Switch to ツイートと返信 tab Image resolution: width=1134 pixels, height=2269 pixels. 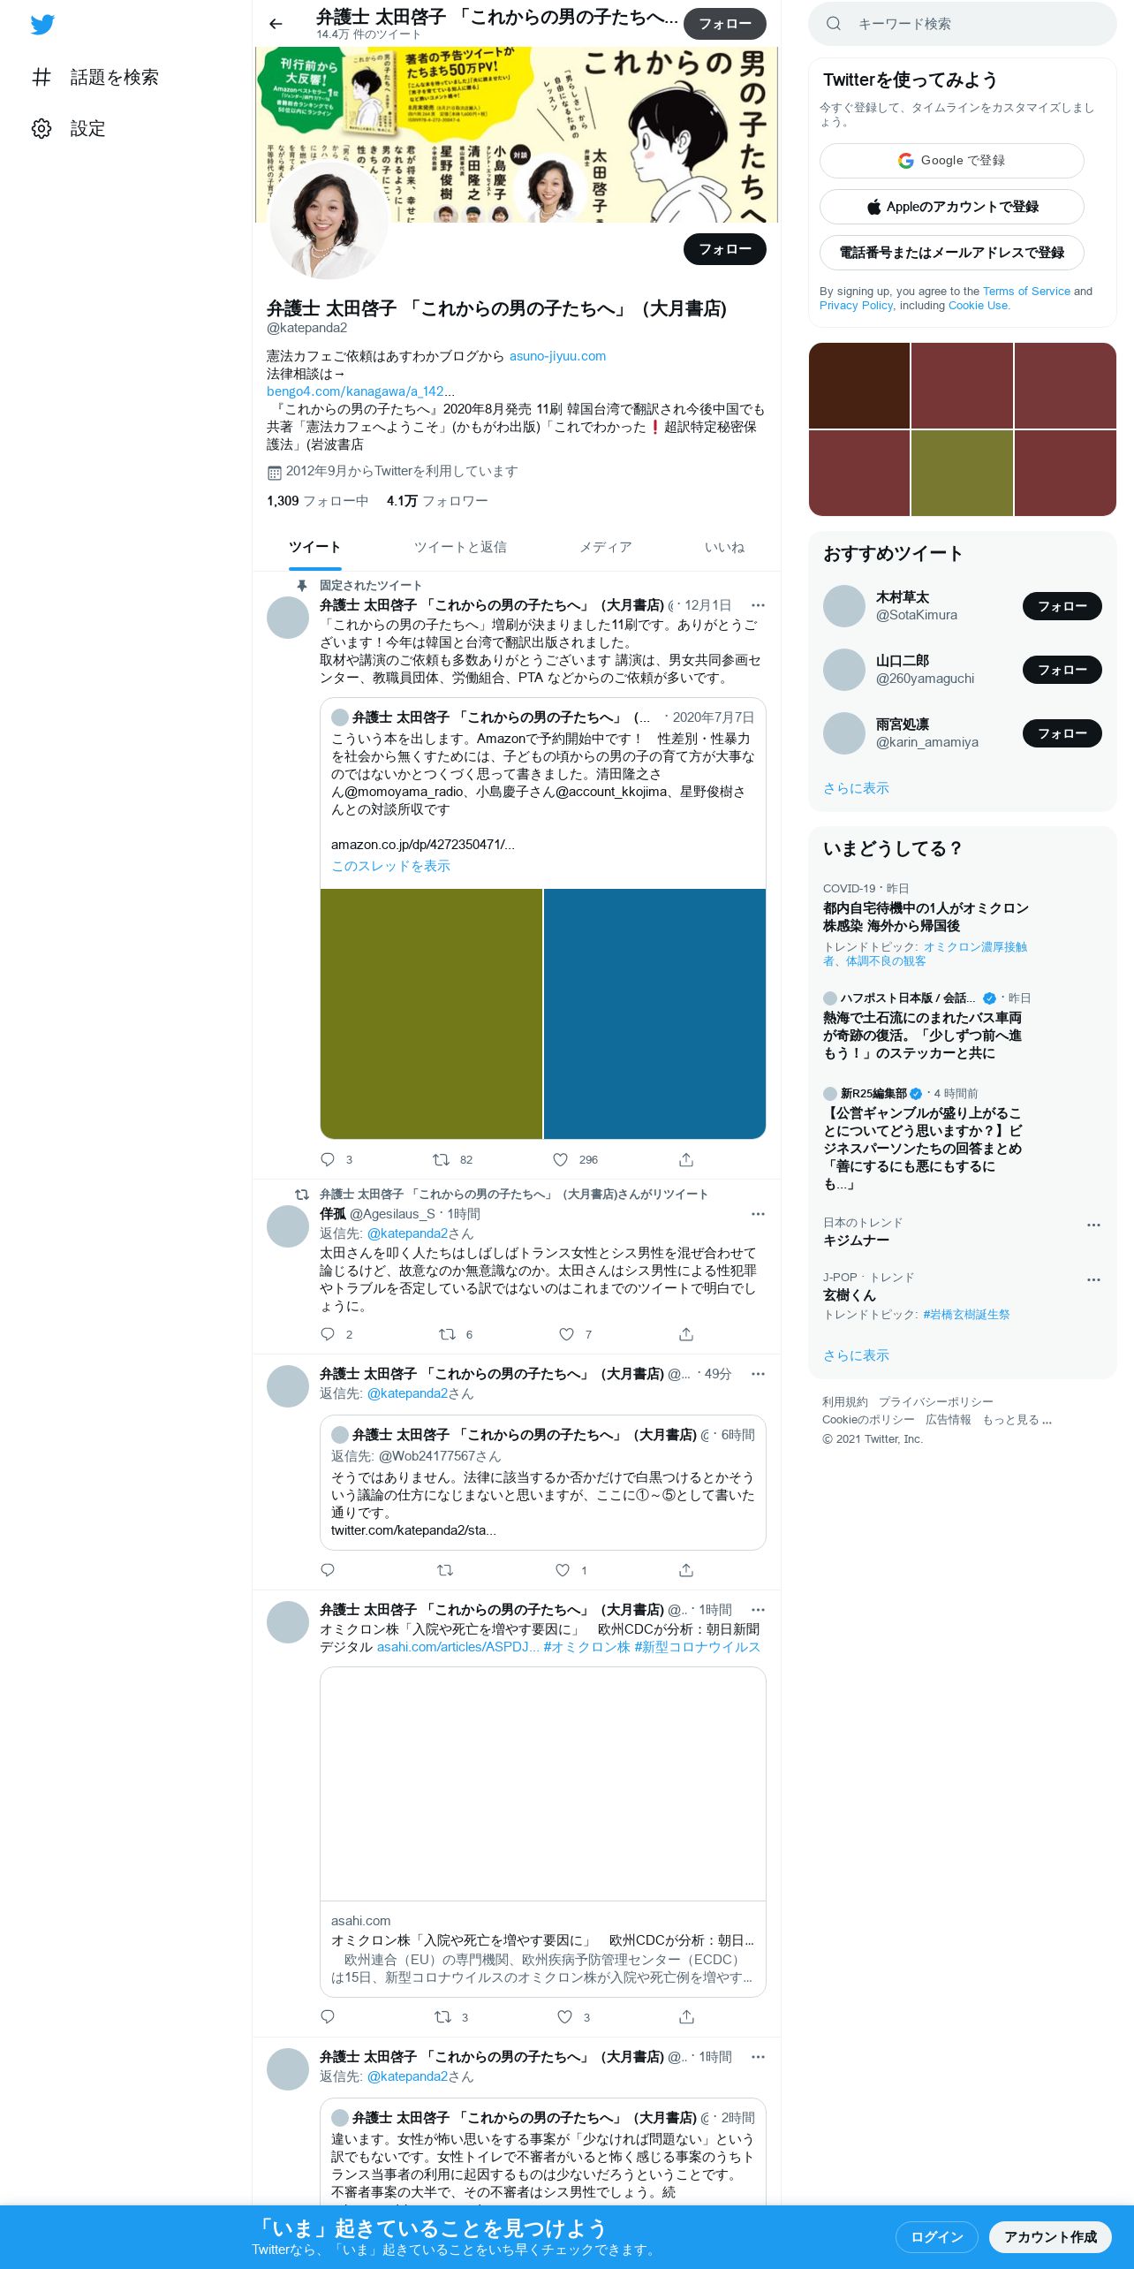[x=460, y=547]
